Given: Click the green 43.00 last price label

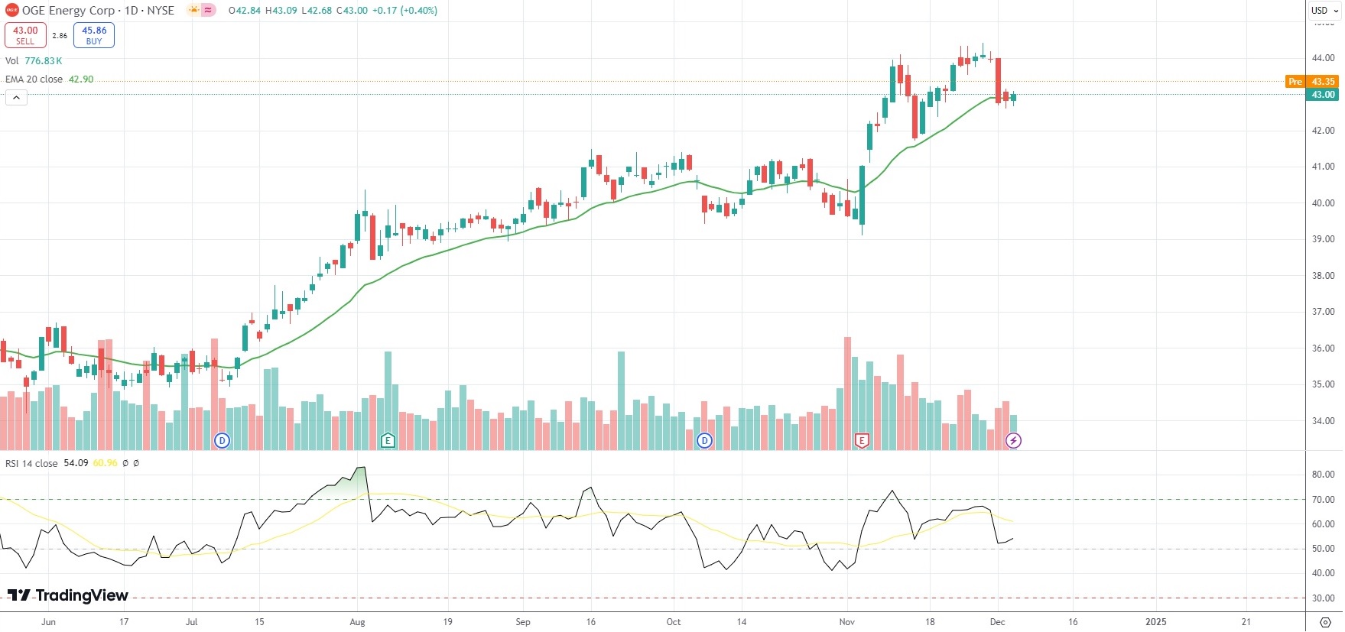Looking at the screenshot, I should pyautogui.click(x=1324, y=95).
